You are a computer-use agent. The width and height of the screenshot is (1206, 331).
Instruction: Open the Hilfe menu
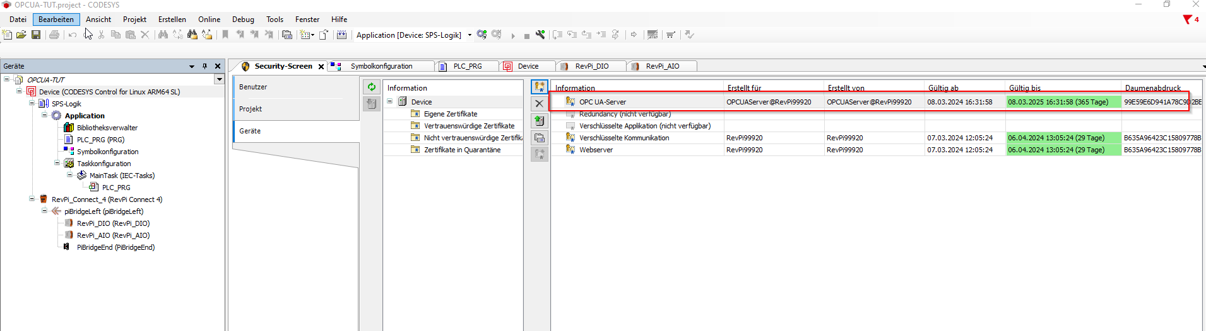click(x=339, y=20)
